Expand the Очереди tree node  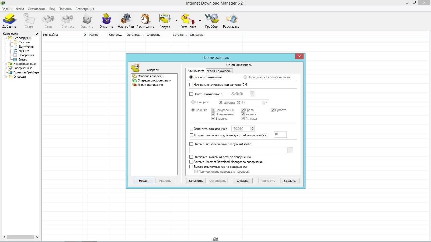pos(5,77)
